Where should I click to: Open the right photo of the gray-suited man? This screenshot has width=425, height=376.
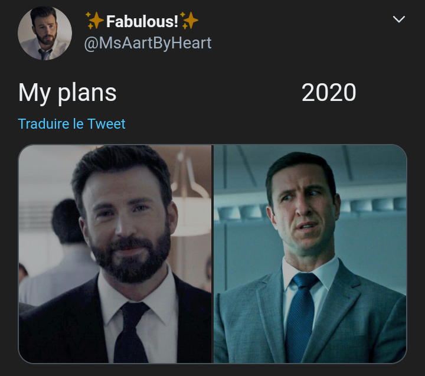pos(310,254)
